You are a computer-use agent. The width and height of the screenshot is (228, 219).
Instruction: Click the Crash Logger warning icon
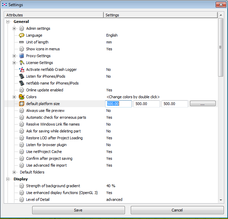[x=22, y=69]
